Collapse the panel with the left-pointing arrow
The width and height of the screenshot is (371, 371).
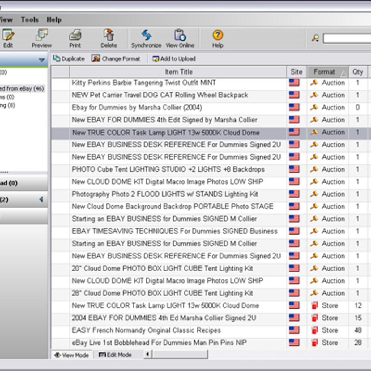(x=41, y=199)
